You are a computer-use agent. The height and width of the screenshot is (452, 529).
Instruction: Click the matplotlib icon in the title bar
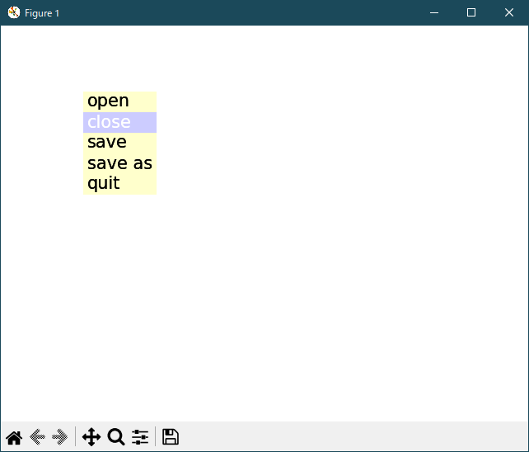13,12
